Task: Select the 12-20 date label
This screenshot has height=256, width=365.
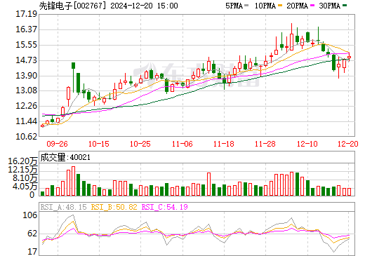Action: pos(348,144)
